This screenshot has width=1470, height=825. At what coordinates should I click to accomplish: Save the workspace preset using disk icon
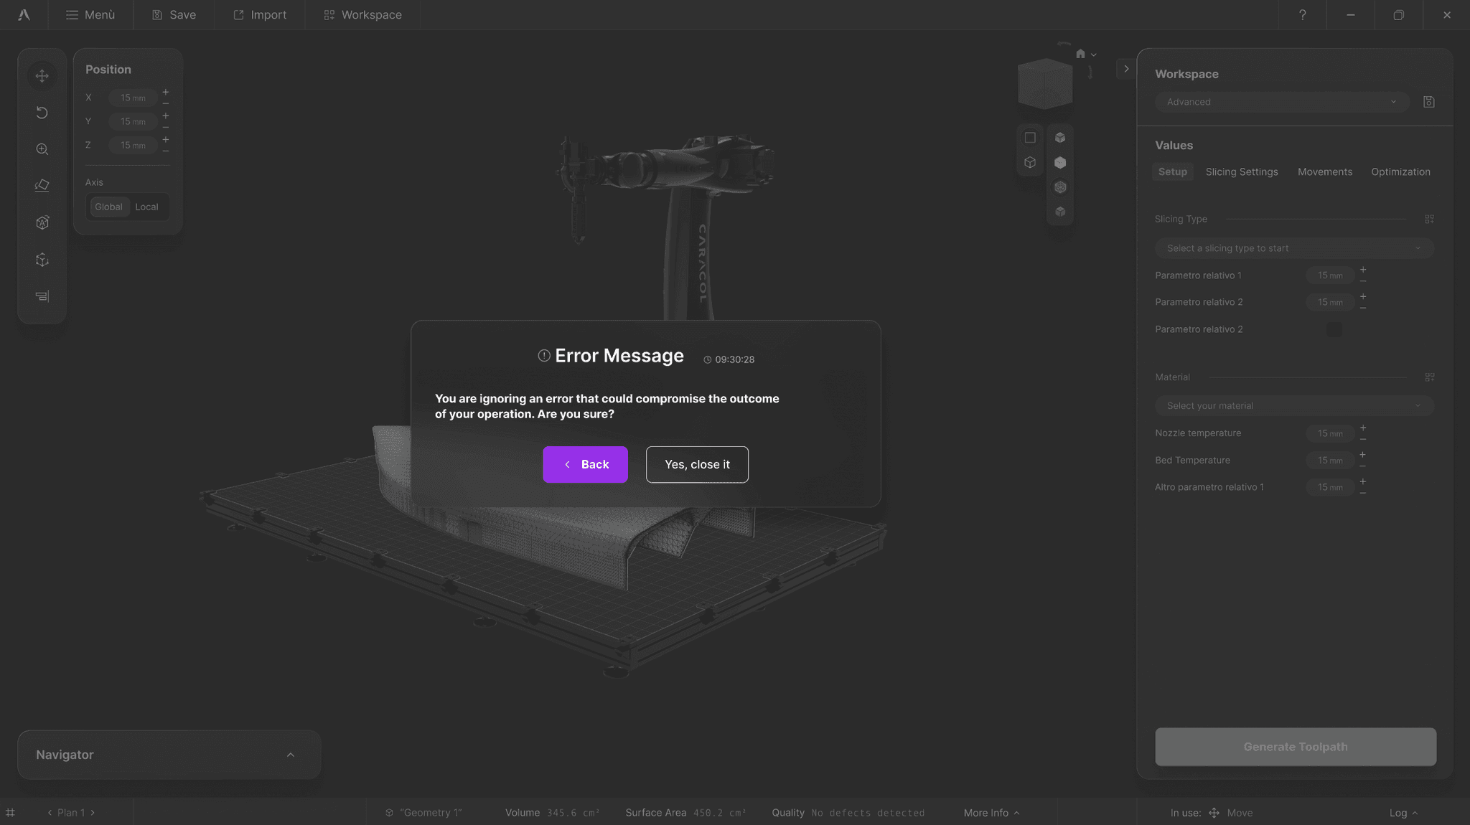[1428, 102]
